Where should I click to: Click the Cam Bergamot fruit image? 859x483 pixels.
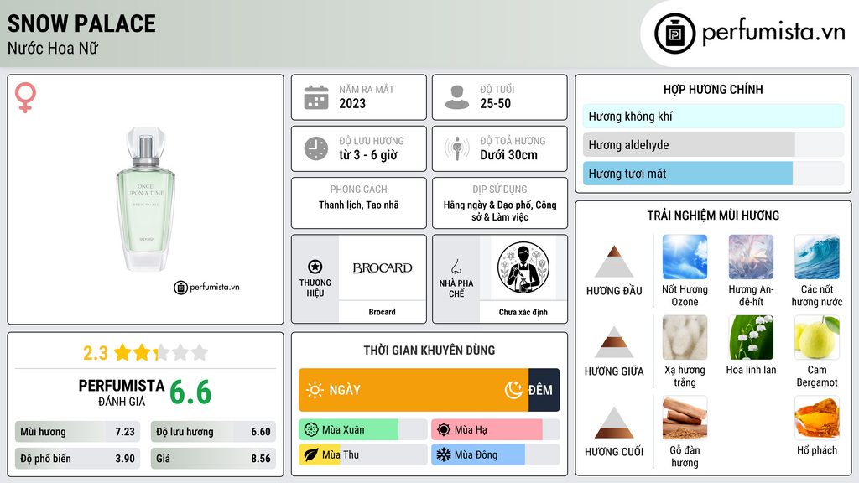[x=817, y=337]
